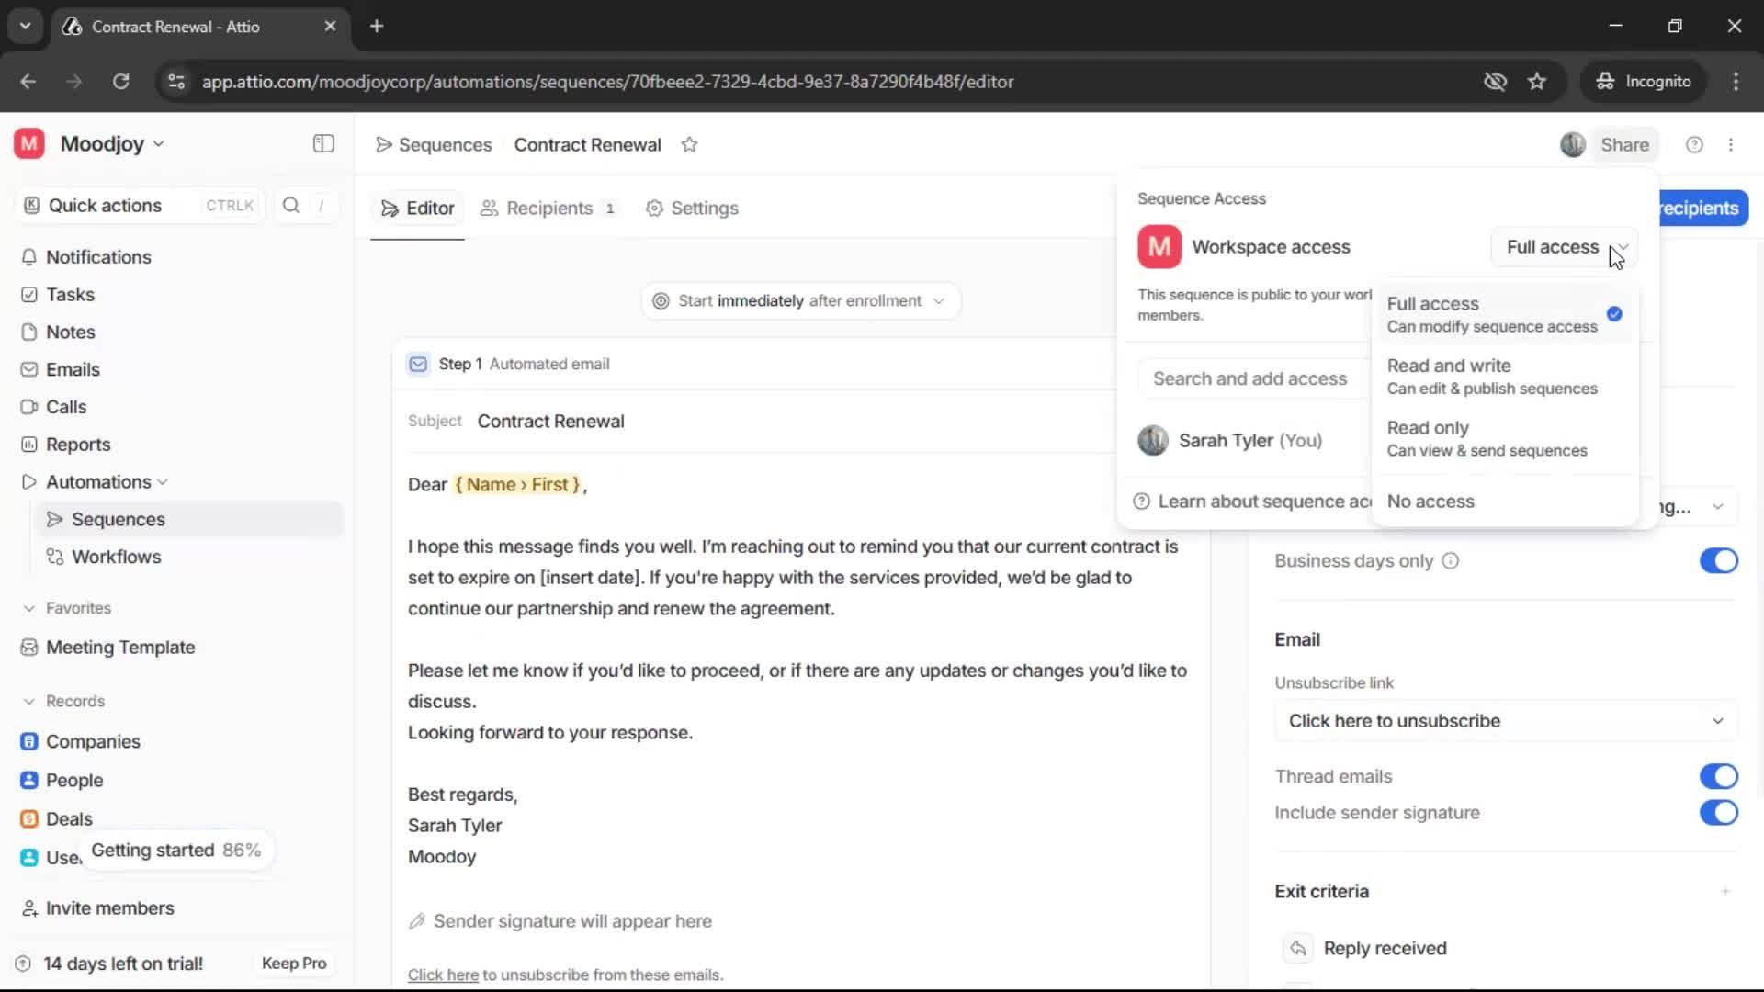Add exit criteria with the plus icon
Viewport: 1764px width, 992px height.
pos(1724,891)
